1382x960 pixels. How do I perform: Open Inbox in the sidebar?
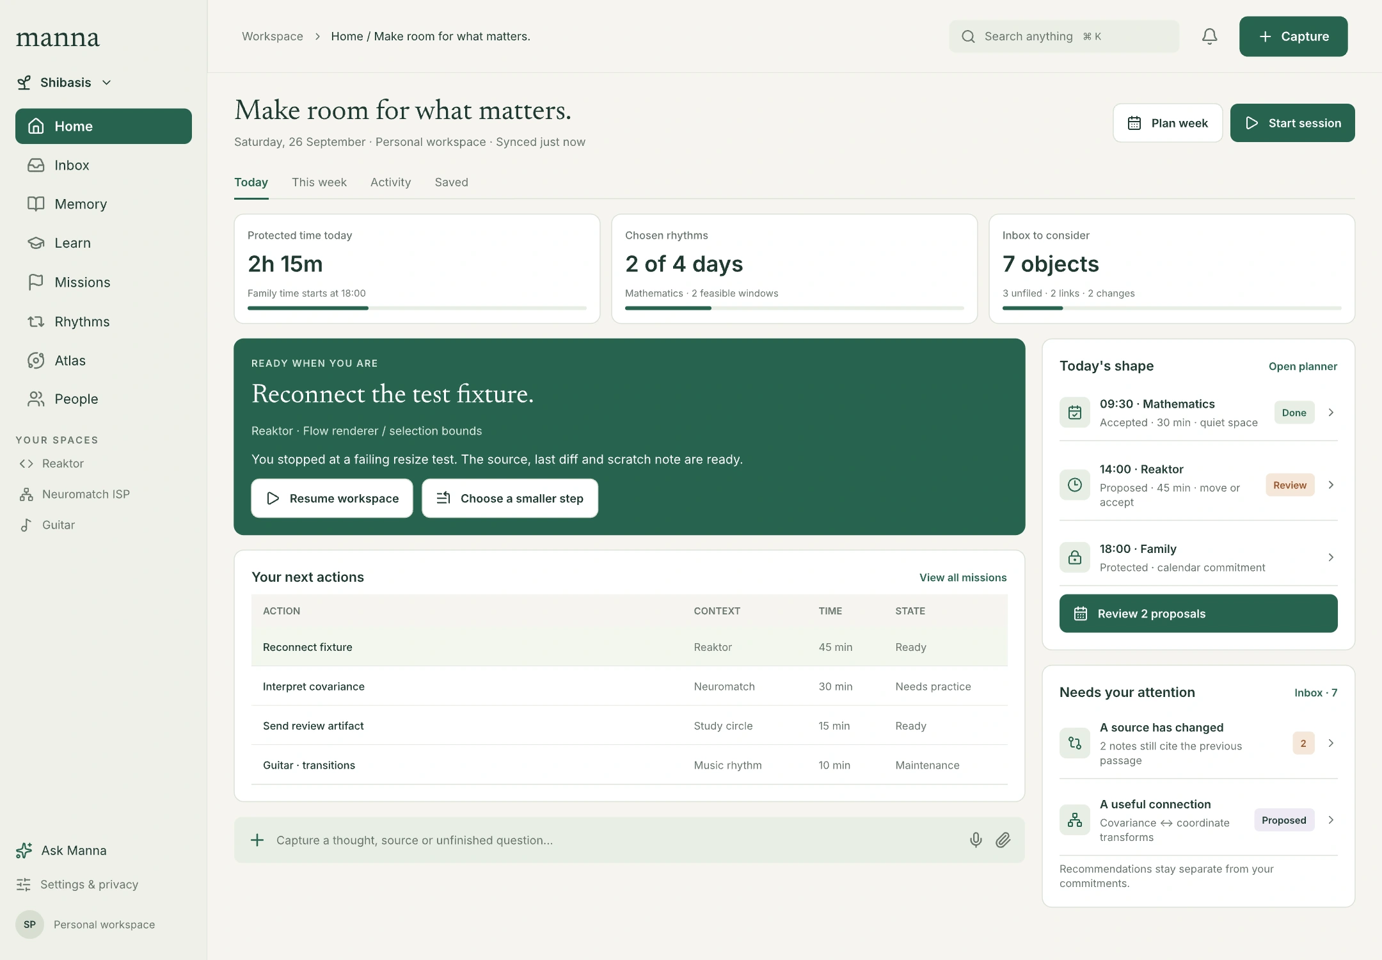click(x=104, y=165)
